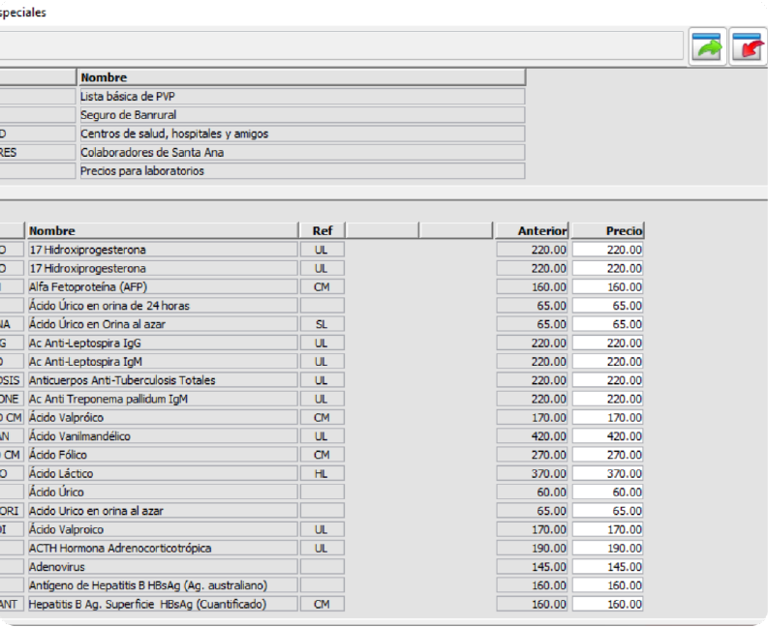Click the Ref column header
The width and height of the screenshot is (768, 627).
(322, 231)
